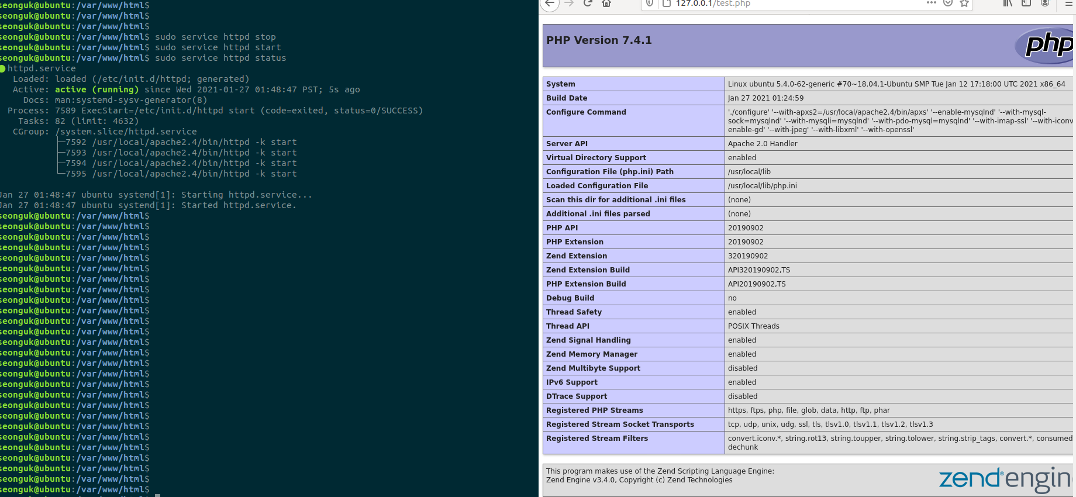Select the /usr/local/lib/php.ini path value
Viewport: 1076px width, 497px height.
coord(762,186)
